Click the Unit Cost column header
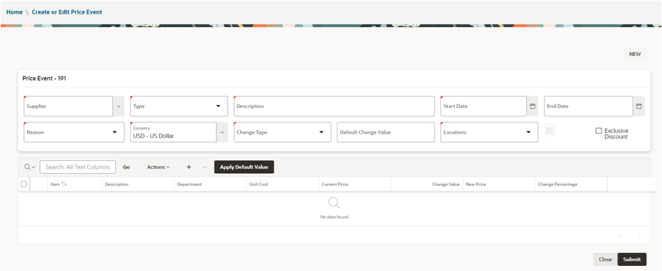 tap(259, 184)
